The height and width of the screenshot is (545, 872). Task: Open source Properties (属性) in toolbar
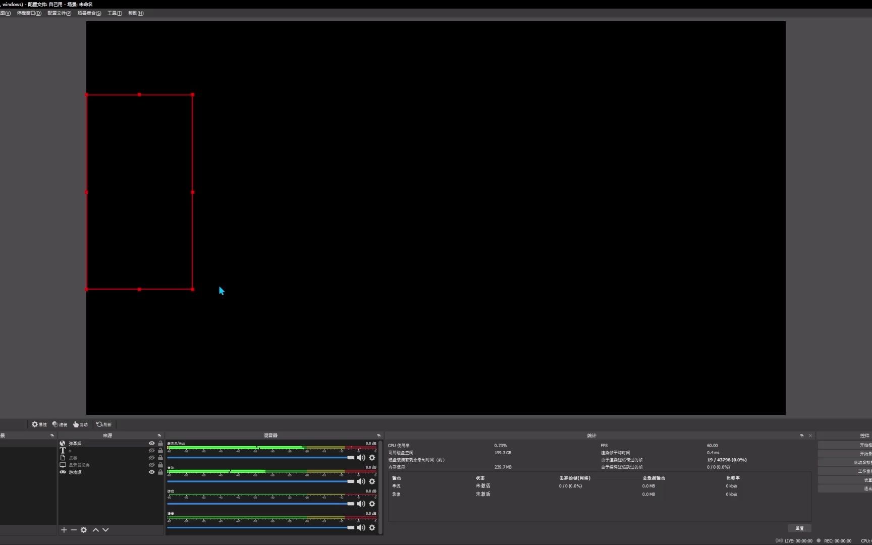pyautogui.click(x=39, y=424)
